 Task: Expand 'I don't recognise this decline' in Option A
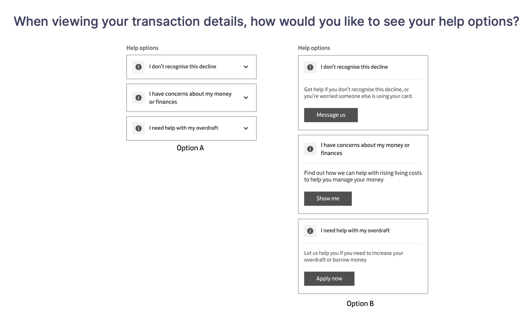(x=246, y=67)
